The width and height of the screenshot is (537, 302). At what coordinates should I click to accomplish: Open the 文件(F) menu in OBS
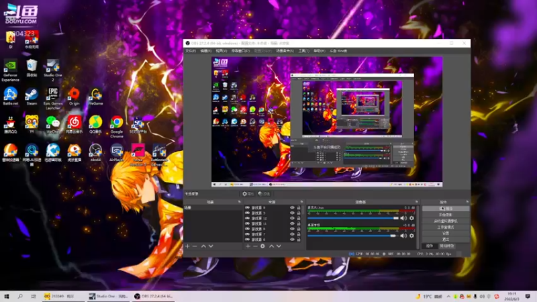point(191,51)
